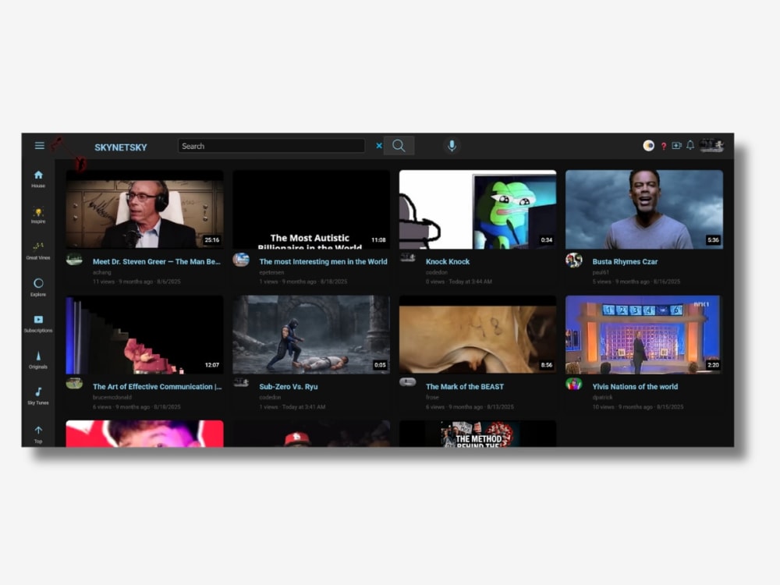Click channel name 'frose'
780x585 pixels.
pos(432,398)
